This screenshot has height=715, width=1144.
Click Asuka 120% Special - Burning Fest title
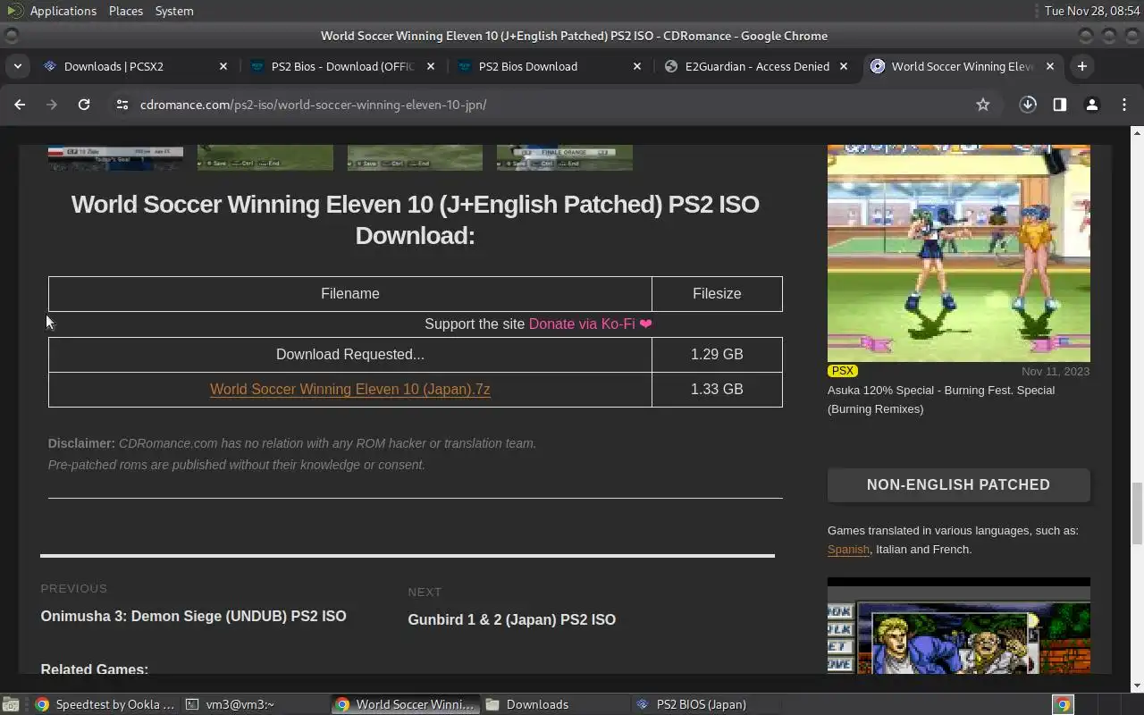coord(941,400)
